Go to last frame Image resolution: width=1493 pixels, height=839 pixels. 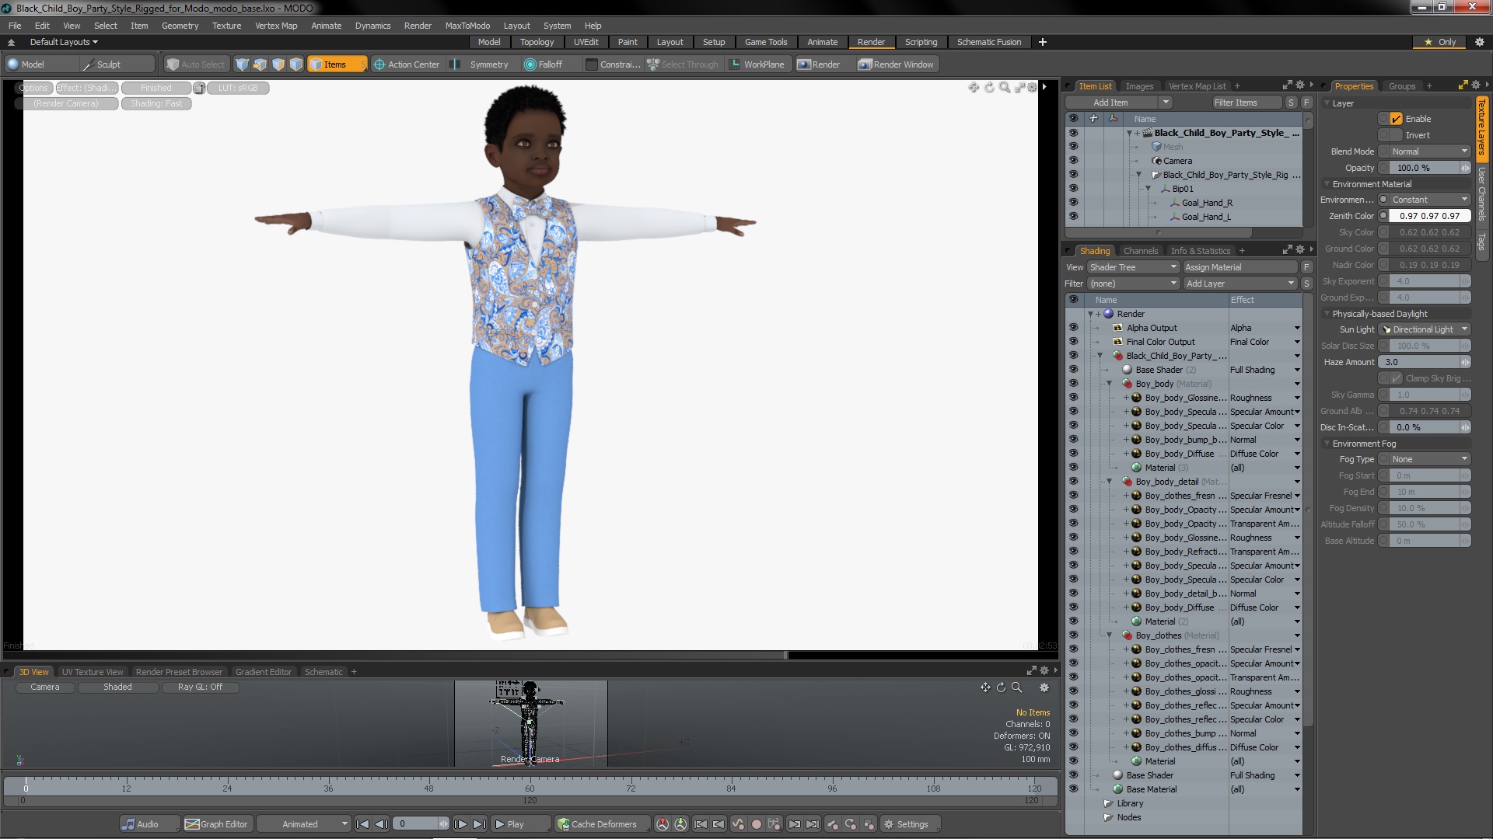[479, 824]
